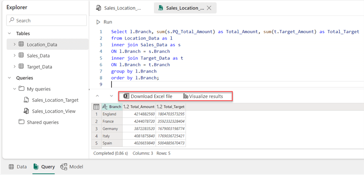Switch to the Data view tab
The width and height of the screenshot is (364, 175).
pos(18,167)
